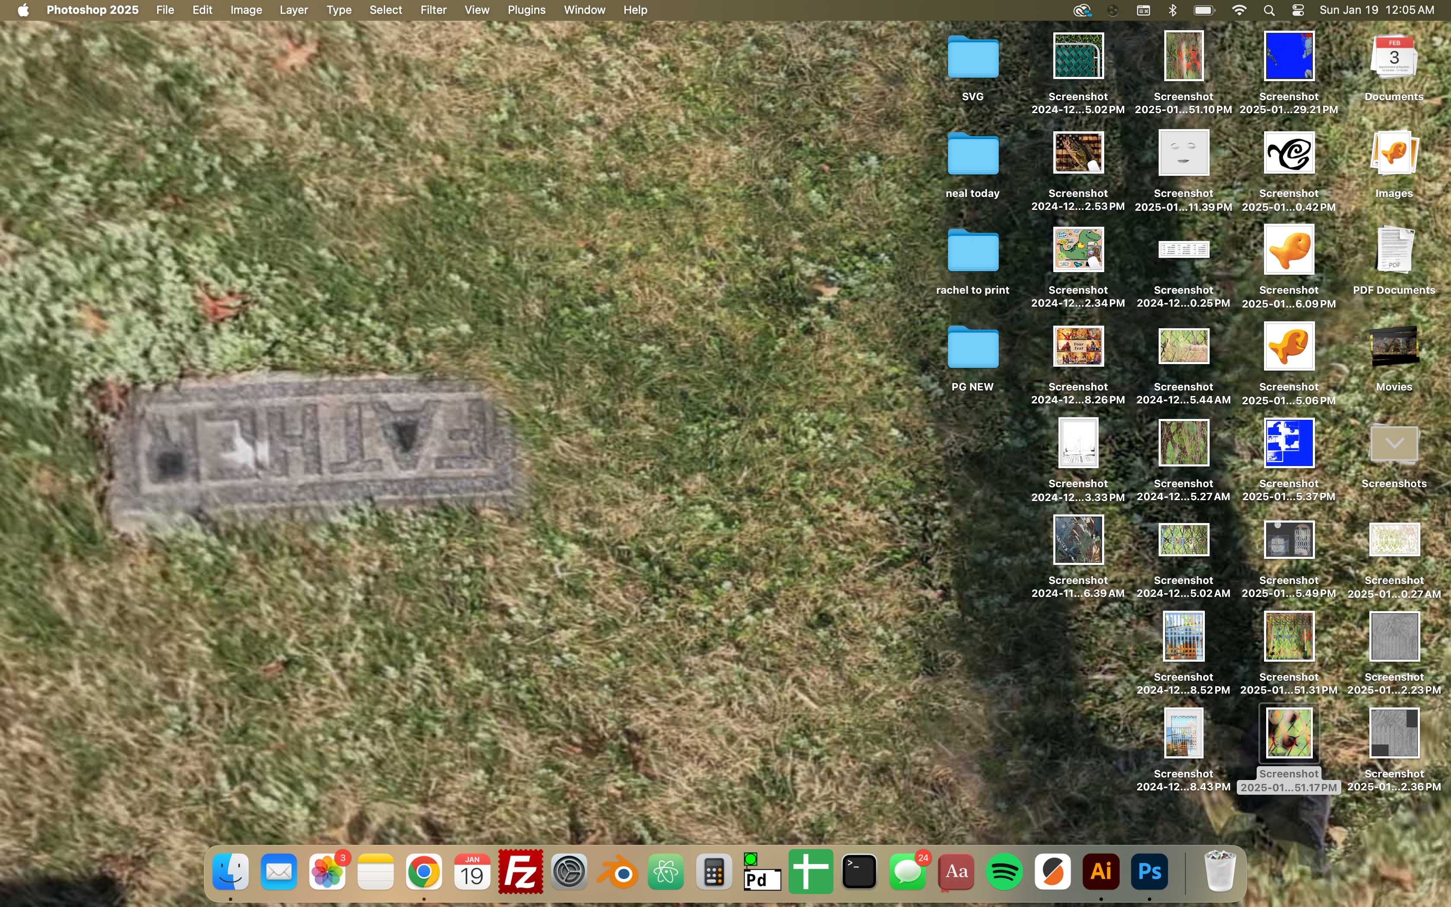Viewport: 1451px width, 907px height.
Task: Launch Spotify from the Dock
Action: 1004,872
